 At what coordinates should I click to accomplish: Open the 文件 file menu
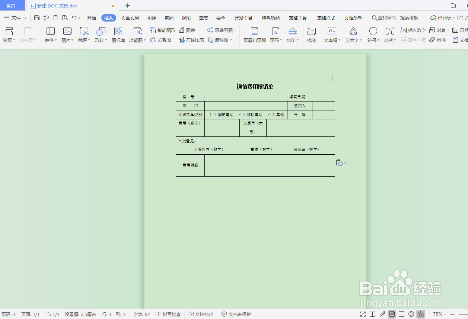point(15,17)
